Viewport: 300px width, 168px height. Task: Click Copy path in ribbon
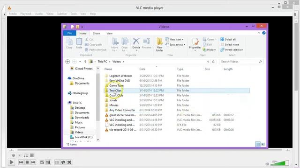coord(93,45)
